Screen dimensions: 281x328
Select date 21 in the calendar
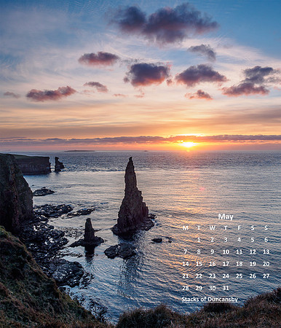pyautogui.click(x=186, y=276)
